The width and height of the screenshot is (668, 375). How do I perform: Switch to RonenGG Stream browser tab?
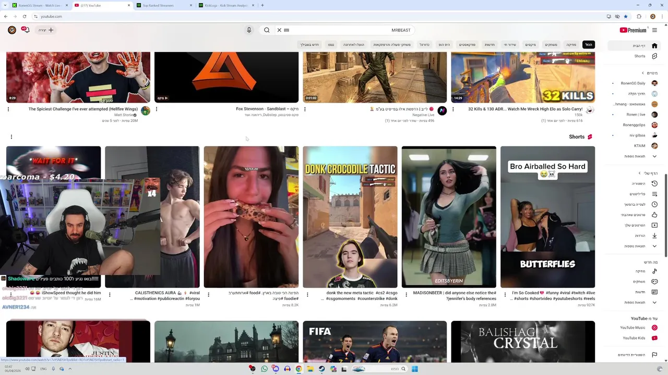pos(39,5)
